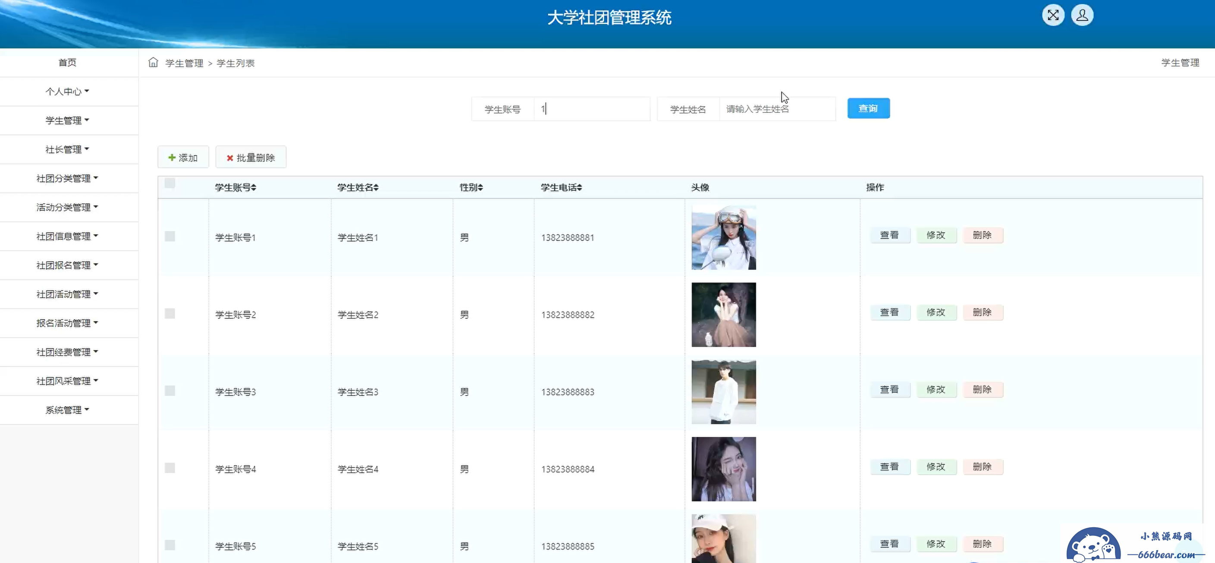Click 删除 for 学生账号2
Viewport: 1215px width, 563px height.
pos(983,312)
